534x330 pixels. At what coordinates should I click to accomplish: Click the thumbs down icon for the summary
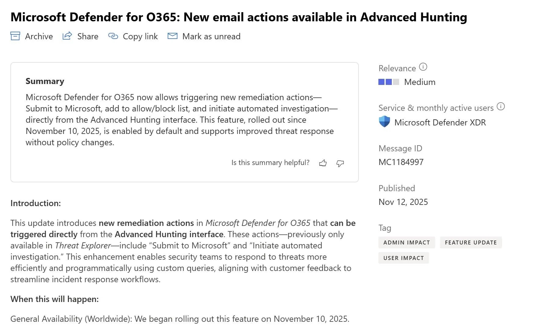click(x=340, y=163)
